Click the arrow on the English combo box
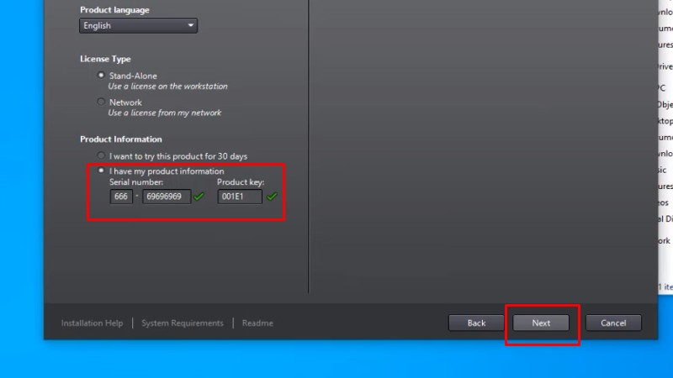Screen dimensions: 673x378 [191, 26]
